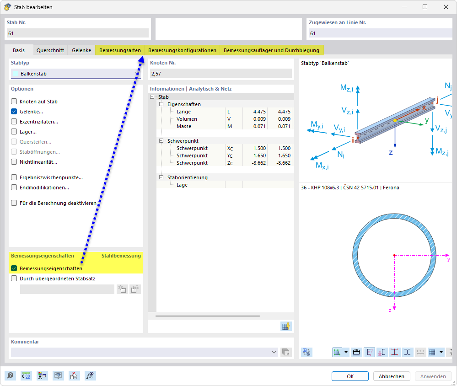457x386 pixels.
Task: Click the member set name input field
Action: 67,289
